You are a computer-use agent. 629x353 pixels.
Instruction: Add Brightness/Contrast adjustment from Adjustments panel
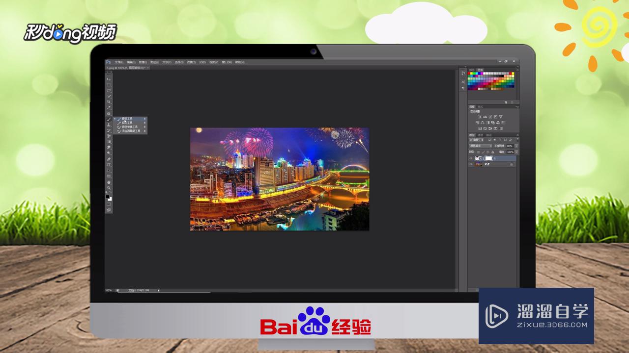pos(480,117)
